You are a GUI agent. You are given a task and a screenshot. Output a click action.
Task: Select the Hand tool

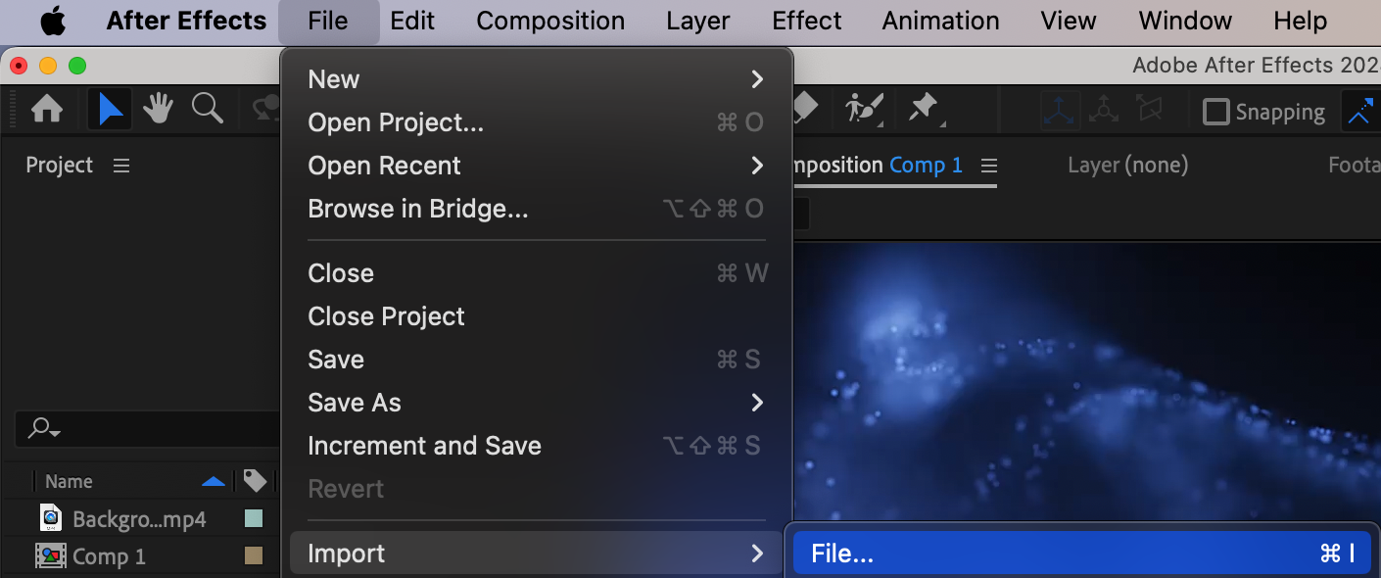[158, 110]
